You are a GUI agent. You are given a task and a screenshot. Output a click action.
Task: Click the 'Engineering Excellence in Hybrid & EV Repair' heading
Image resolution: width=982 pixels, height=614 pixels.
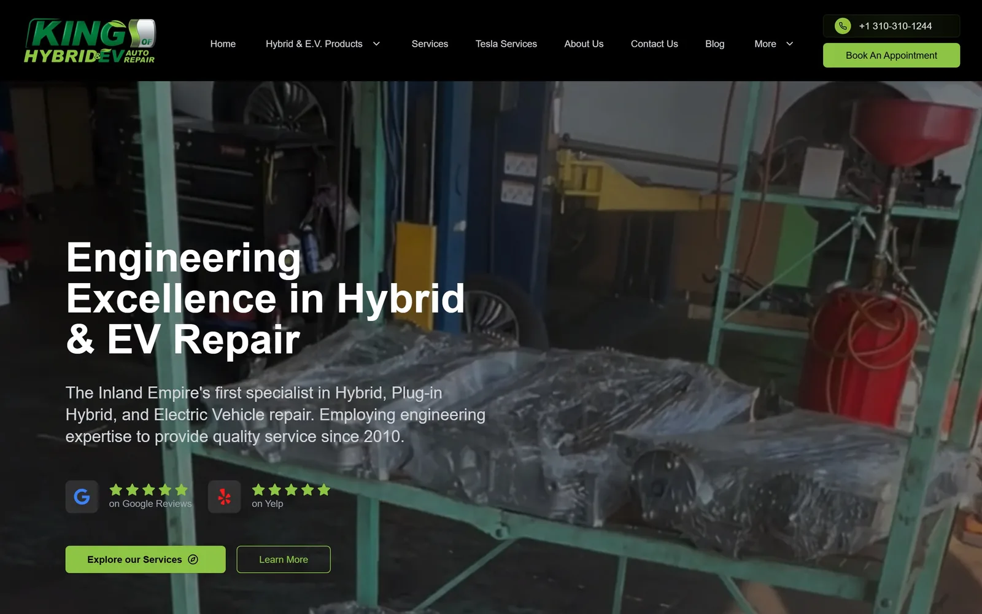(x=265, y=298)
